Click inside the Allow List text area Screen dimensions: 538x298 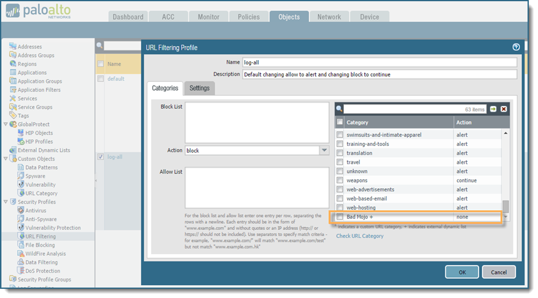pos(257,188)
